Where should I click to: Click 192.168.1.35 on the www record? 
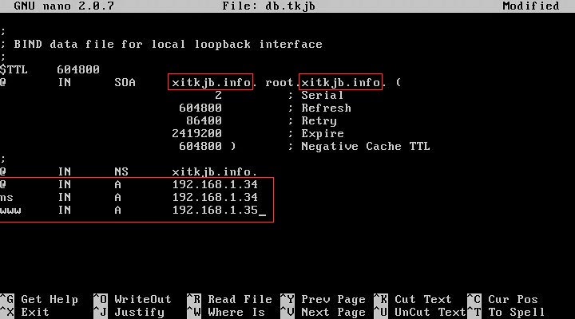(215, 210)
